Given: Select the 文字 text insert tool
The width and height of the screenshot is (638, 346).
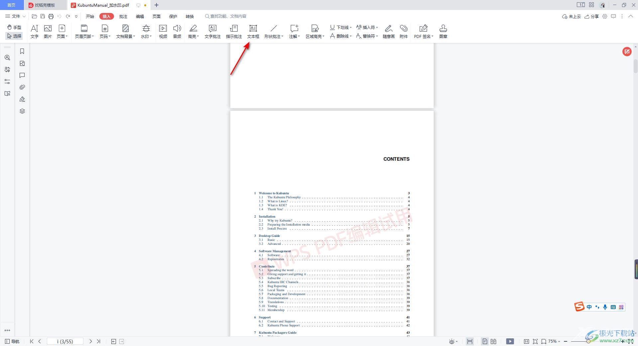Looking at the screenshot, I should [x=35, y=32].
